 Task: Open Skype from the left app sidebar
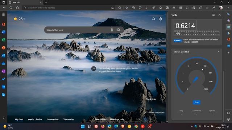[x=3, y=95]
